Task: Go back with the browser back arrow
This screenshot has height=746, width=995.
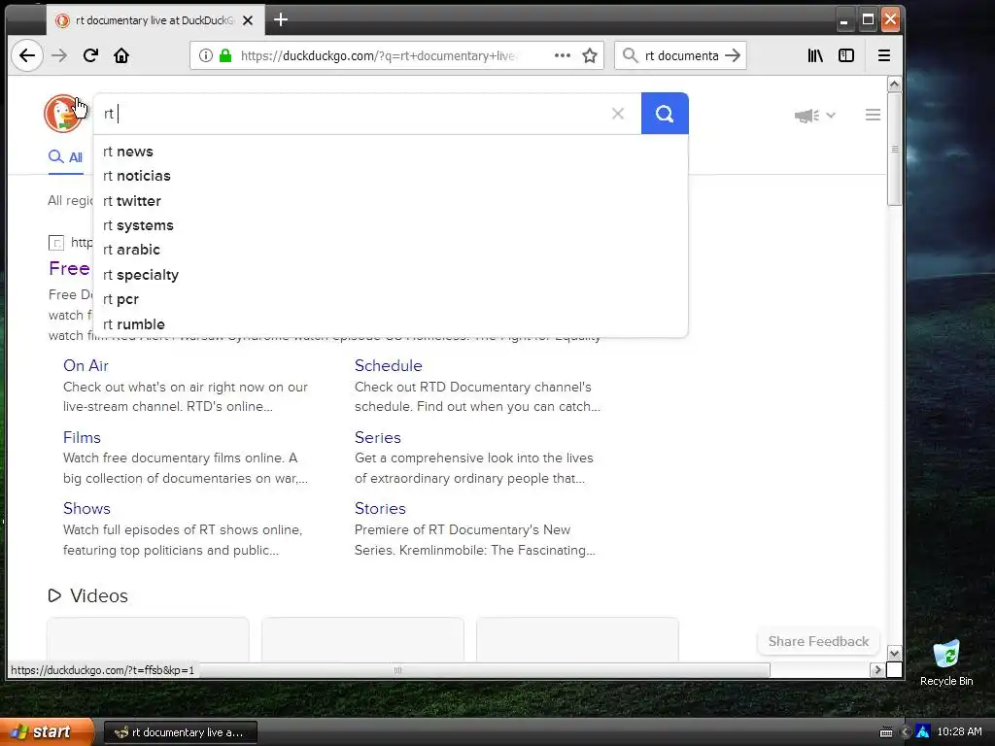Action: 26,55
